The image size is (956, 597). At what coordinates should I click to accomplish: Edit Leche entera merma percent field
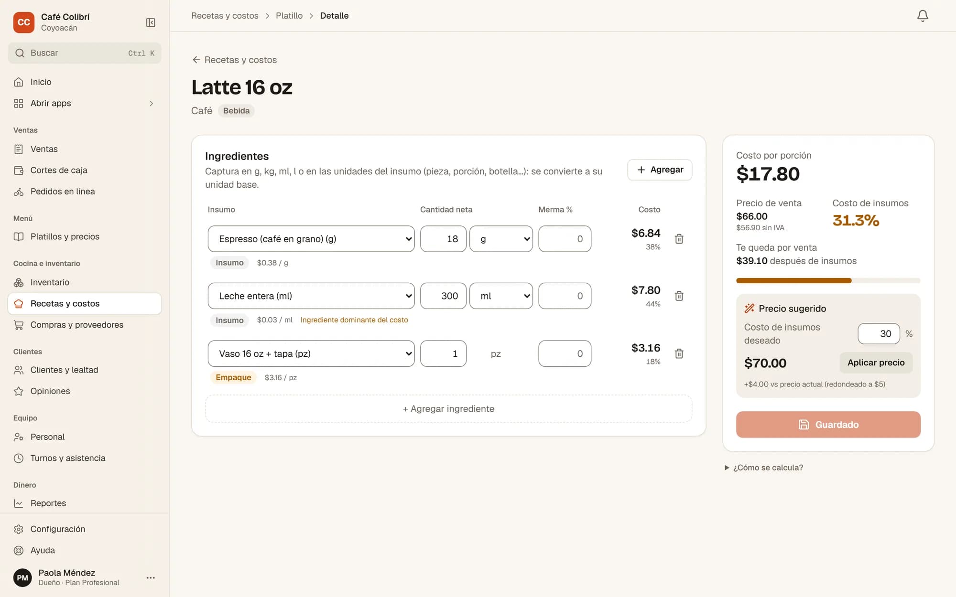565,296
